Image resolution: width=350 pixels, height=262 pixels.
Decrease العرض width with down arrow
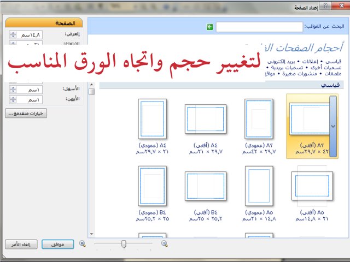coord(13,37)
